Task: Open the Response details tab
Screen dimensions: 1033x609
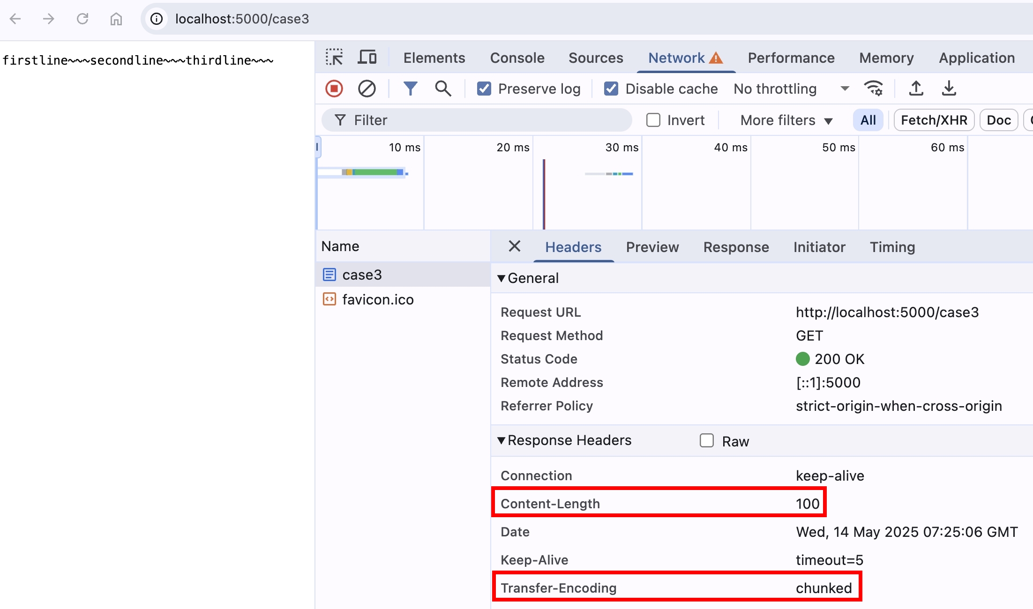Action: pos(736,247)
